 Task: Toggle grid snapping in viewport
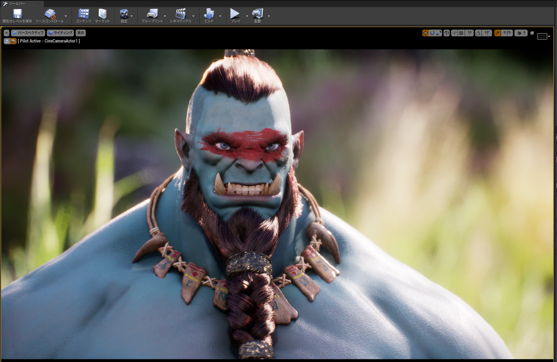(x=461, y=33)
